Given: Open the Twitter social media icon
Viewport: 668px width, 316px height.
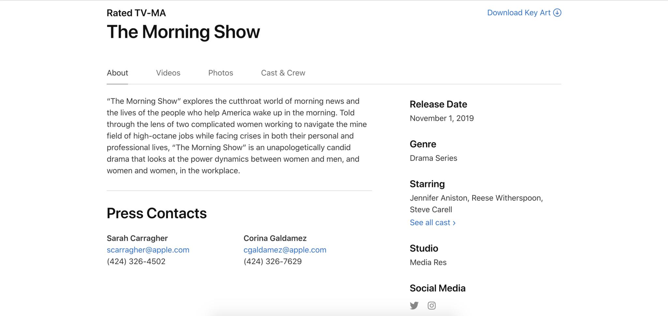Looking at the screenshot, I should [x=414, y=306].
